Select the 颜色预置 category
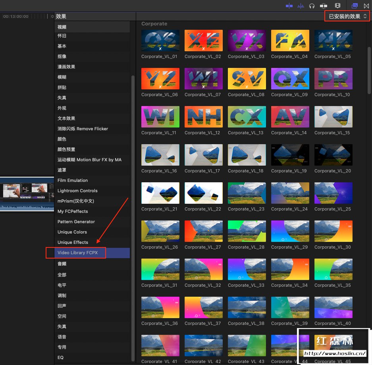Image resolution: width=372 pixels, height=365 pixels. tap(92, 149)
